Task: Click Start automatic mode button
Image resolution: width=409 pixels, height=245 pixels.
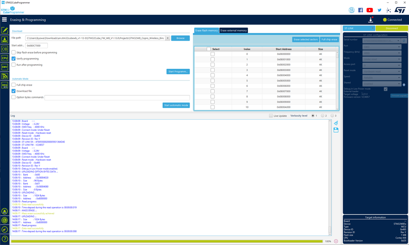Action: 176,105
